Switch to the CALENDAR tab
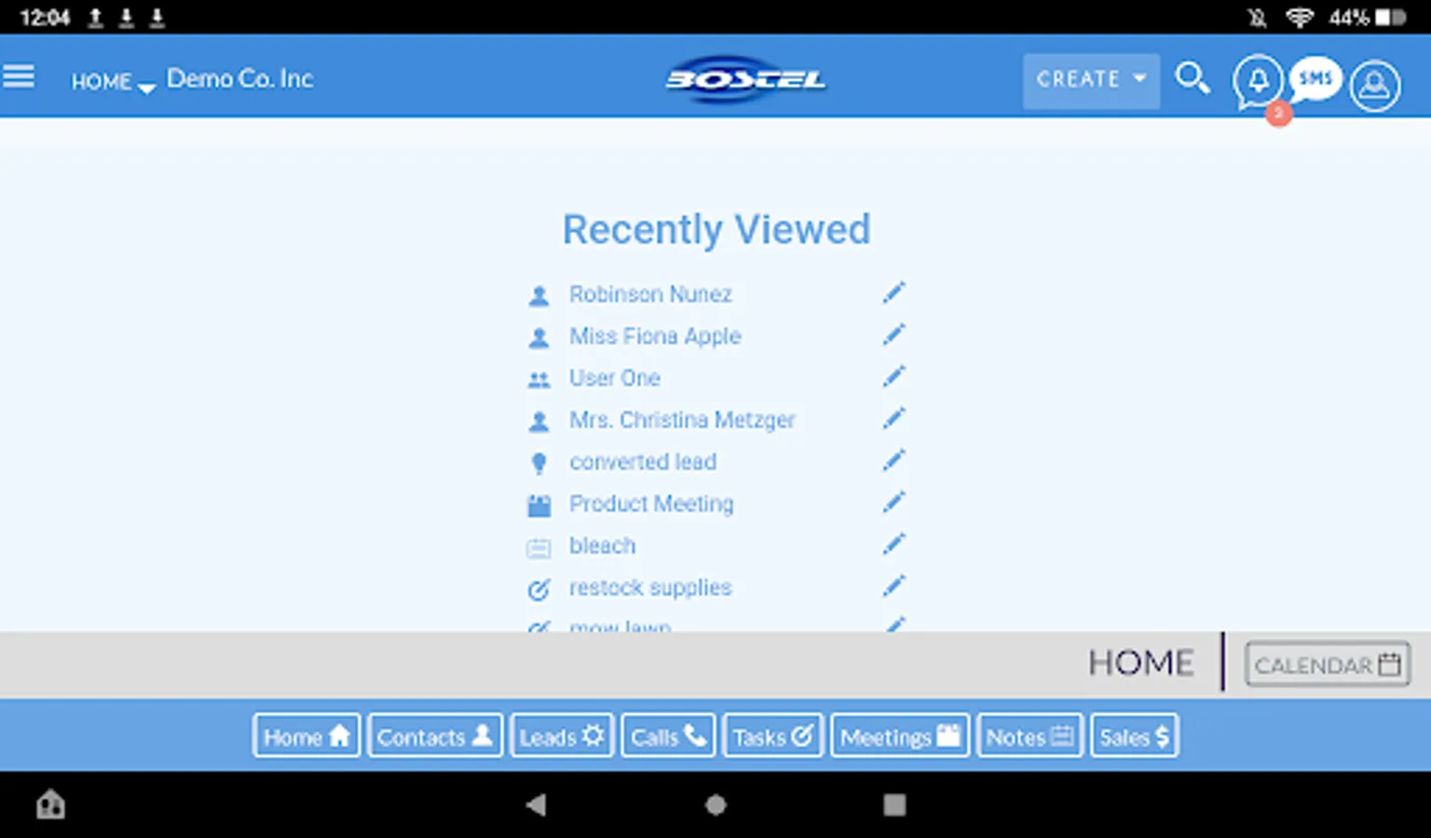This screenshot has height=838, width=1431. click(1327, 664)
